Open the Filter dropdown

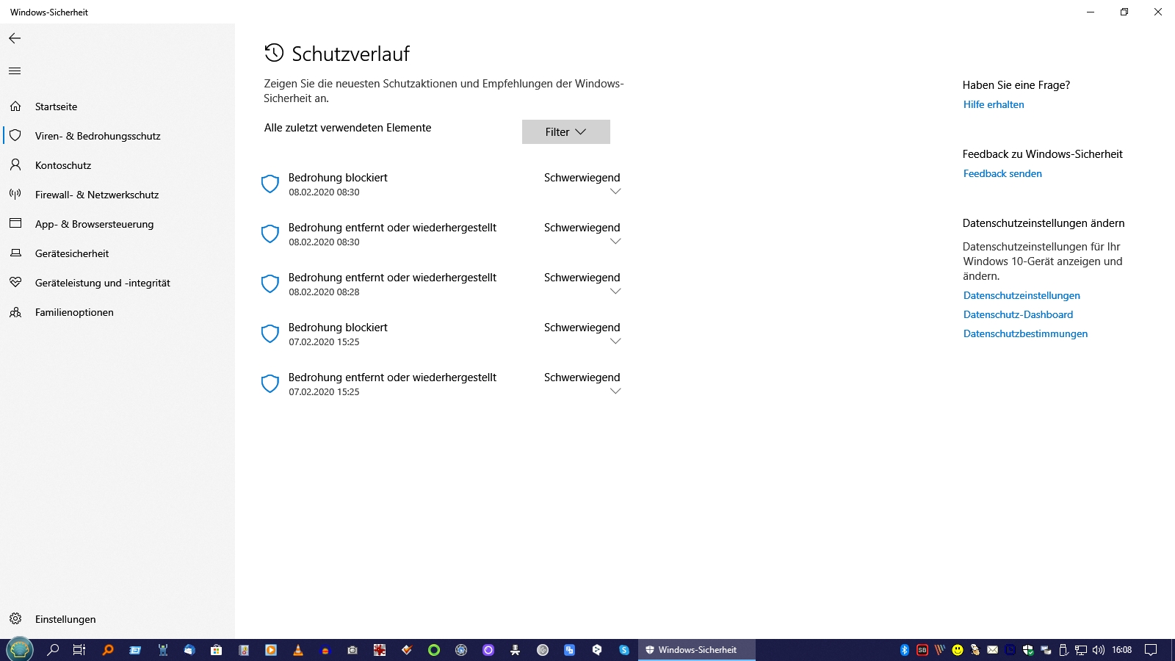565,132
